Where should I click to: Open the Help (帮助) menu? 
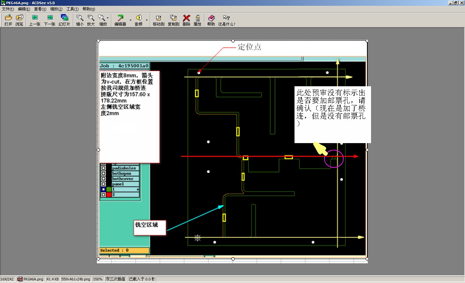pos(88,9)
